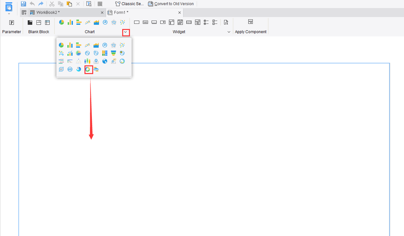The image size is (404, 236).
Task: Select the word cloud chart icon
Action: [x=61, y=61]
